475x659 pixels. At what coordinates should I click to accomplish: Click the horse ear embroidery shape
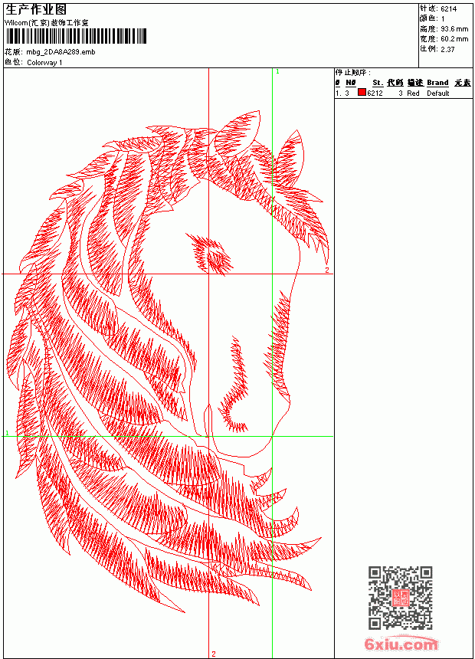click(x=289, y=159)
